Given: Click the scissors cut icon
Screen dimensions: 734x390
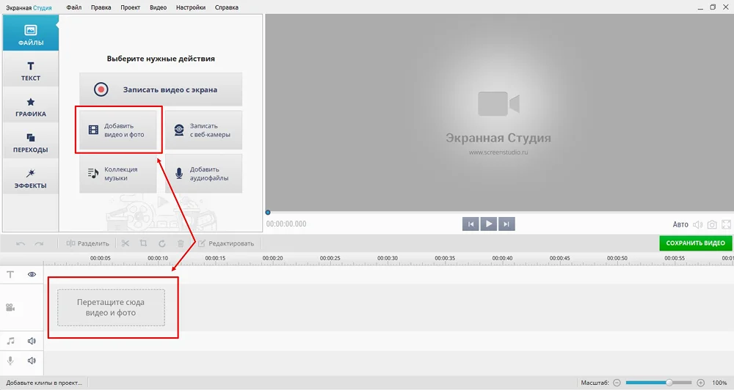Looking at the screenshot, I should 125,243.
